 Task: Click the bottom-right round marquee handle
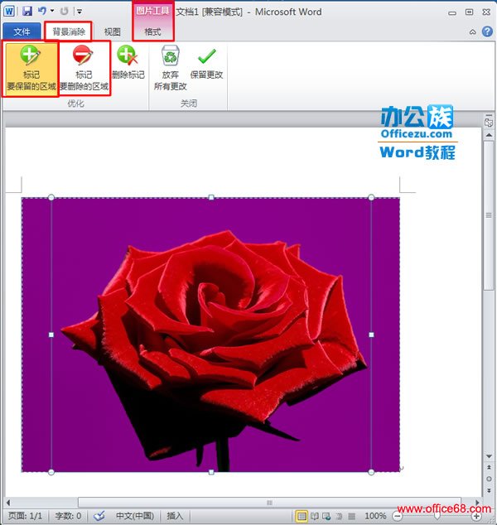tap(371, 472)
